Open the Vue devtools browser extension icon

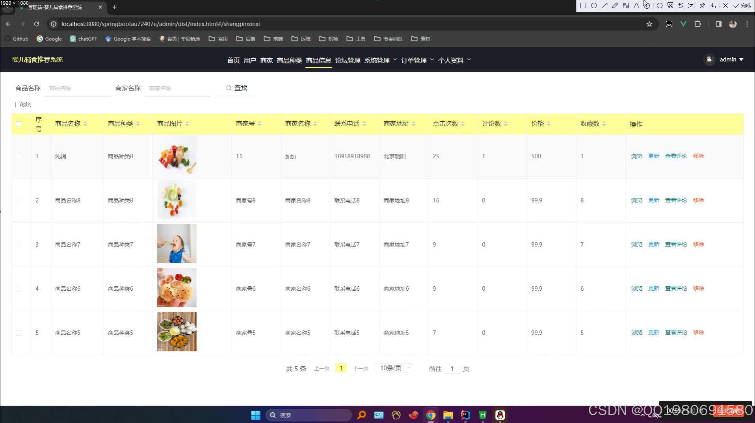pyautogui.click(x=683, y=24)
